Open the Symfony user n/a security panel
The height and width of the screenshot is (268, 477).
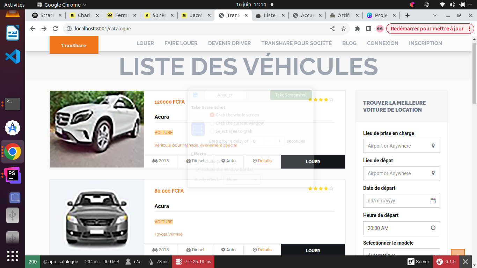point(133,262)
